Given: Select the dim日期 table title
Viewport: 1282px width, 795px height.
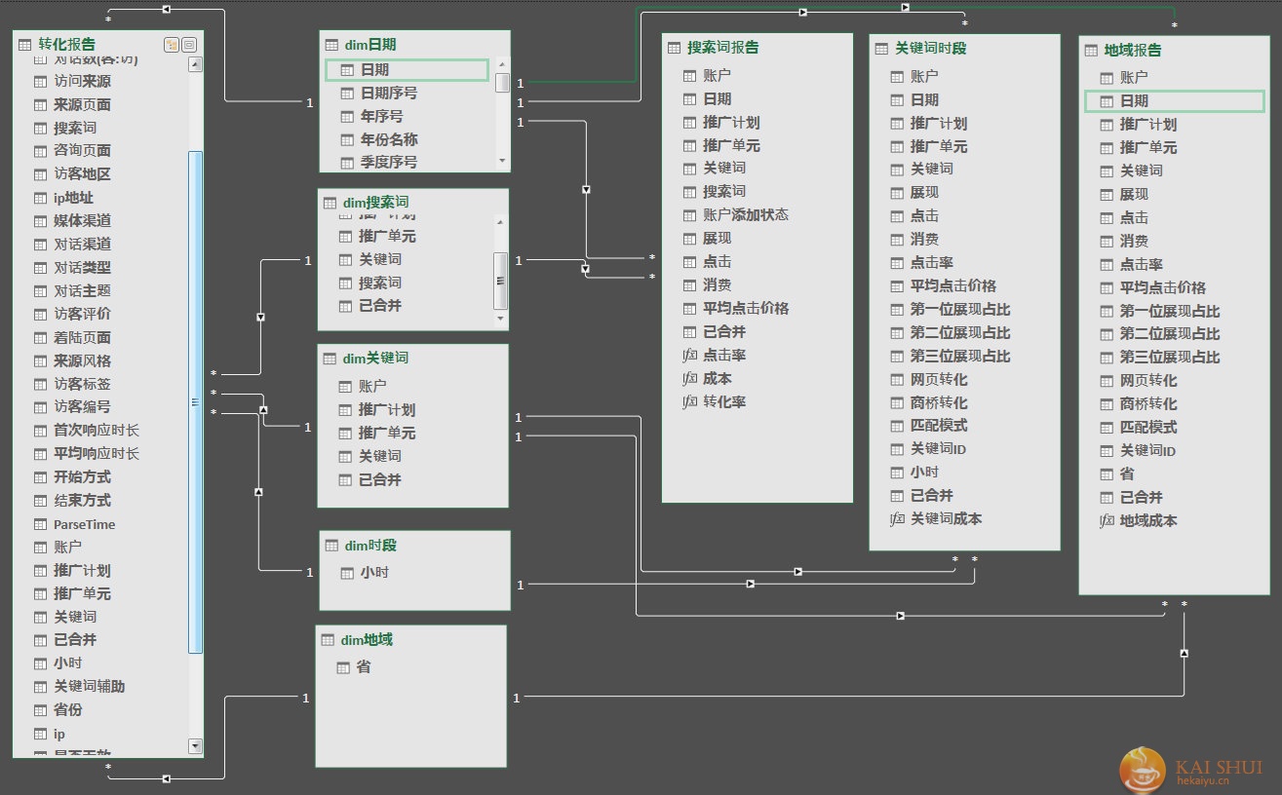Looking at the screenshot, I should [370, 45].
